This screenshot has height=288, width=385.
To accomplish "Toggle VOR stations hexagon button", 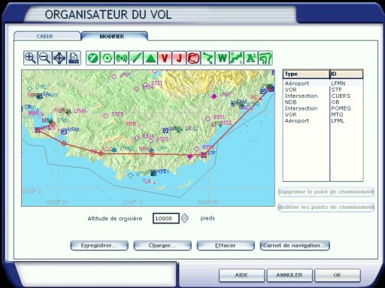I will [108, 58].
